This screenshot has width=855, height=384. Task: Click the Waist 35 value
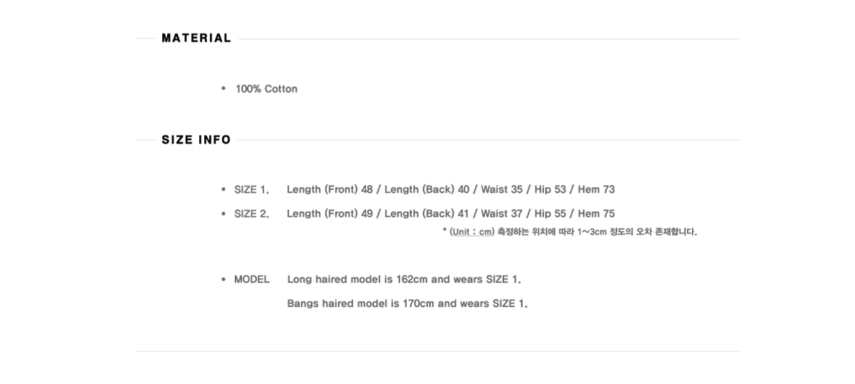[501, 190]
